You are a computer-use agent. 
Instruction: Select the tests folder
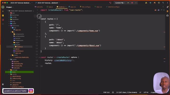click(19, 72)
